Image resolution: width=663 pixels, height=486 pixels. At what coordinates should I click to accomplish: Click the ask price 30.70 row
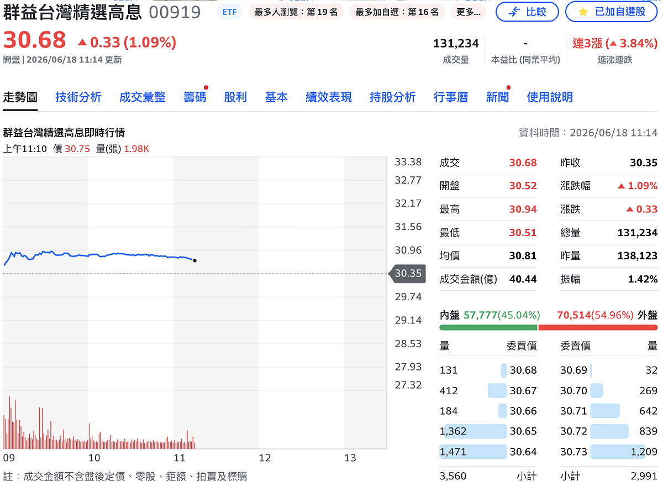click(x=609, y=390)
